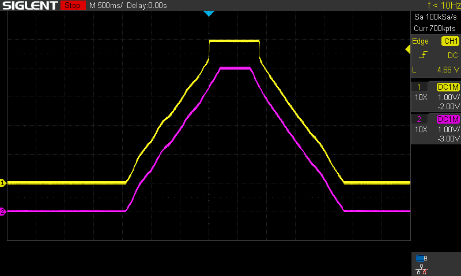The width and height of the screenshot is (461, 276).
Task: Click the rising edge slope icon
Action: [x=424, y=55]
